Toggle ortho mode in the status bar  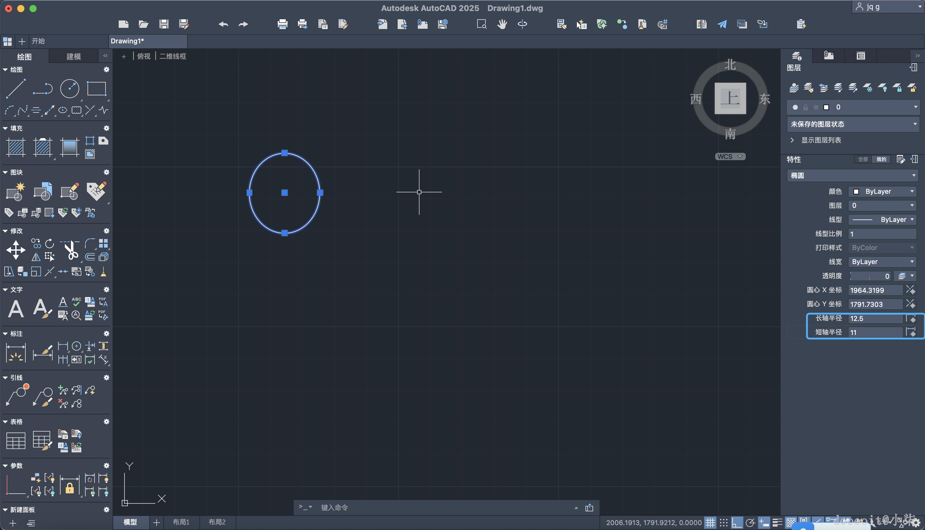click(737, 523)
